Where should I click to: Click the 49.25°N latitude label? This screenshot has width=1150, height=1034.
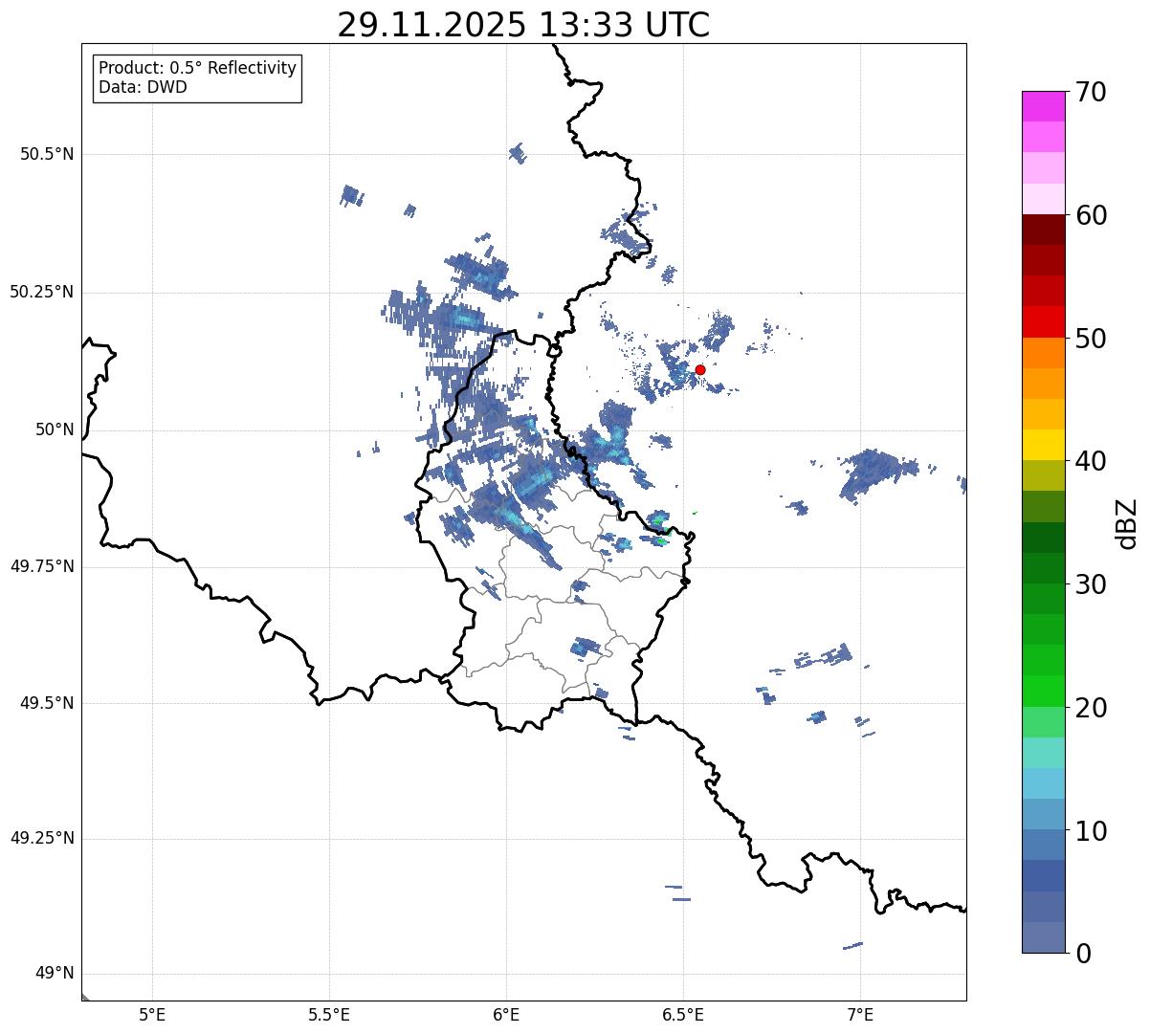point(42,839)
